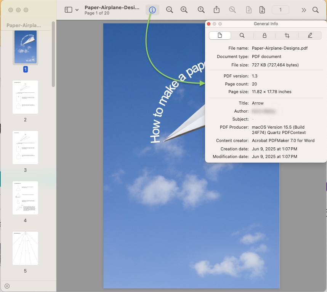Select Keywords magnifier inspector tab
327x292 pixels.
tap(242, 35)
